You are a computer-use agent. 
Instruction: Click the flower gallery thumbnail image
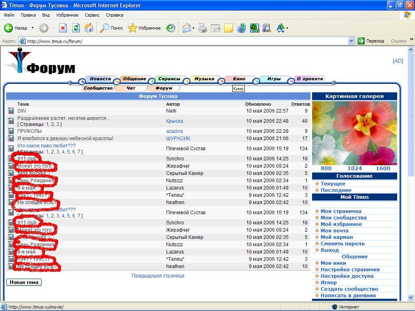point(354,133)
